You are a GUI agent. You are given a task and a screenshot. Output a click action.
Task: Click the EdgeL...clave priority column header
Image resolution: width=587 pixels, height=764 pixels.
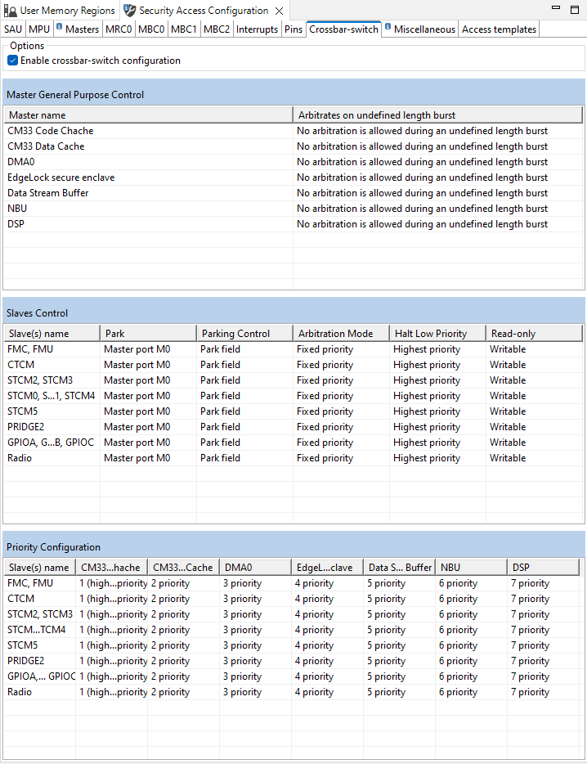tap(327, 567)
